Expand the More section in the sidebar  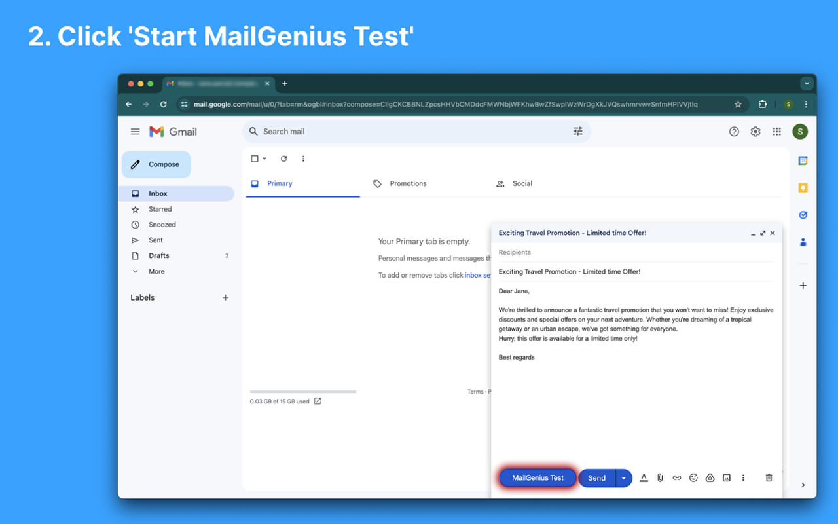(x=155, y=271)
